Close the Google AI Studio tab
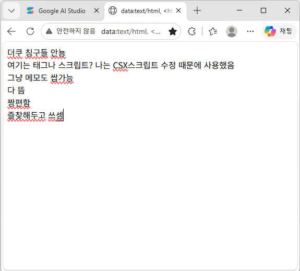The width and height of the screenshot is (300, 271). (x=97, y=10)
